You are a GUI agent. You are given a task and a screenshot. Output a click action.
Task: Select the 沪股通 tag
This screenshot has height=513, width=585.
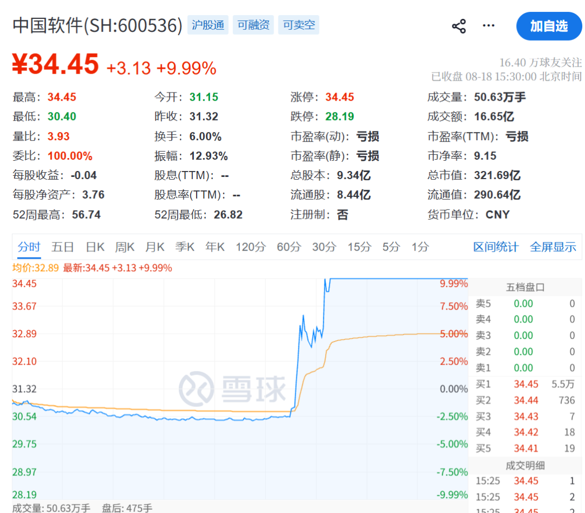tap(208, 25)
